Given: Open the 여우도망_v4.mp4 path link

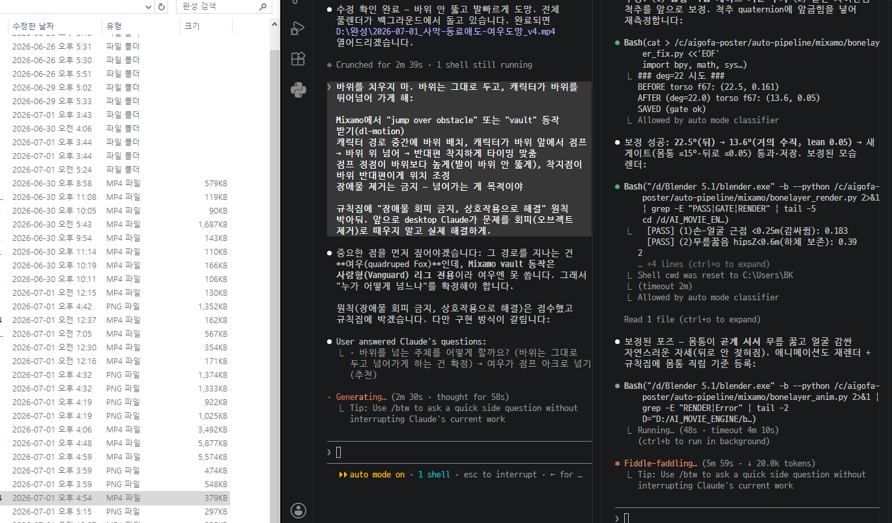Looking at the screenshot, I should 445,31.
